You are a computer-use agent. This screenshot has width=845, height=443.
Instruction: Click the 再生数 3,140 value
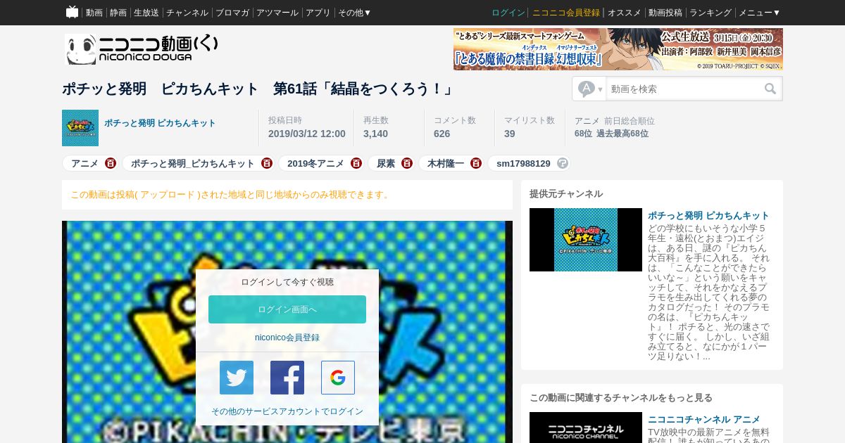[x=375, y=134]
